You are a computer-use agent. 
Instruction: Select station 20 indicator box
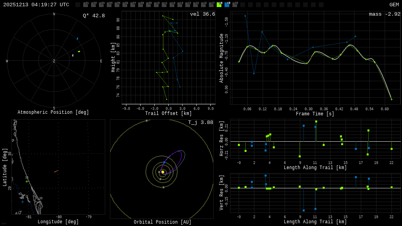(235, 5)
